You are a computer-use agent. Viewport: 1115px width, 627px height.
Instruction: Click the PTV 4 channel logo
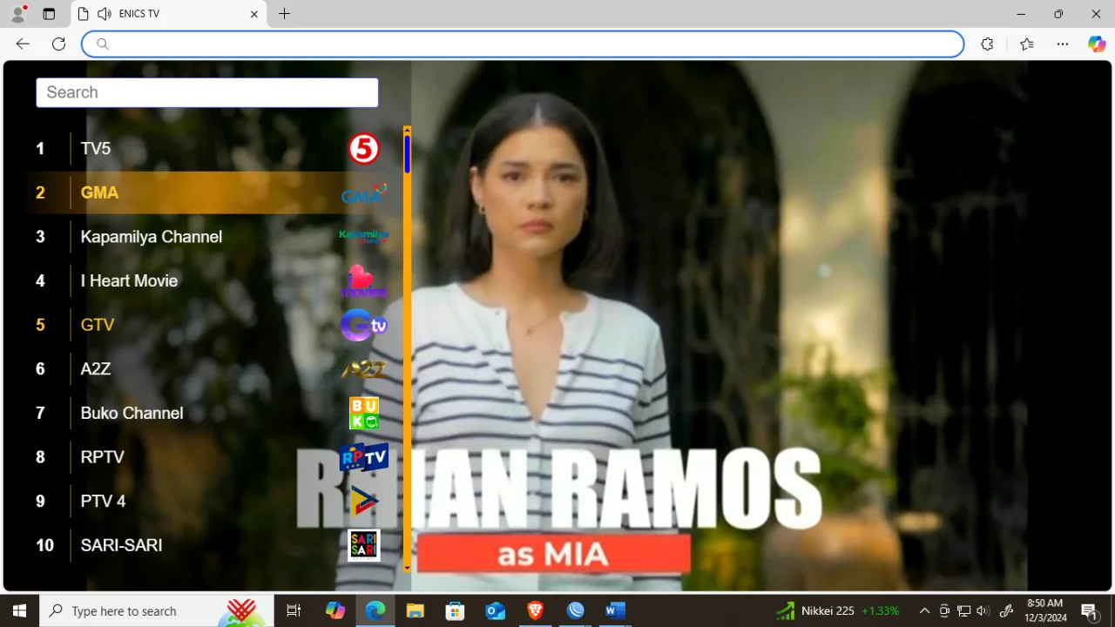(364, 502)
